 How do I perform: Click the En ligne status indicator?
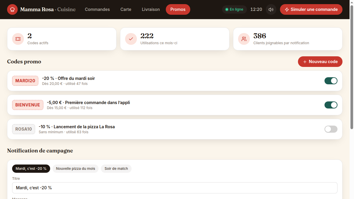235,9
